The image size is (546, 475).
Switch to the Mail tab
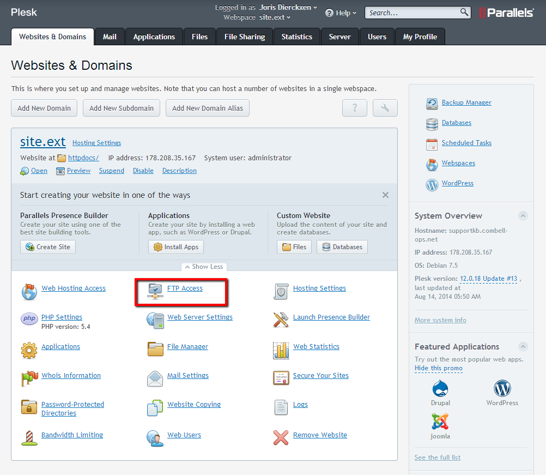[110, 37]
